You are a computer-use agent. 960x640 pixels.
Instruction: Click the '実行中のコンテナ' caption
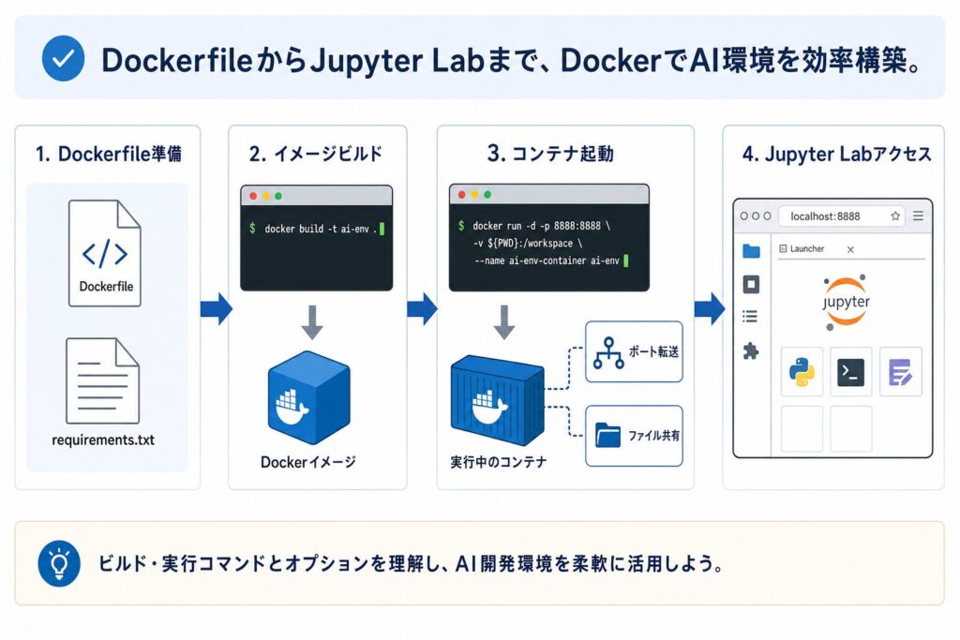(499, 462)
